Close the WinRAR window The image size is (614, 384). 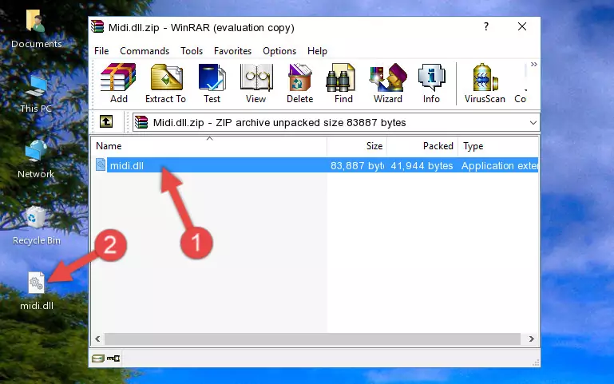522,26
